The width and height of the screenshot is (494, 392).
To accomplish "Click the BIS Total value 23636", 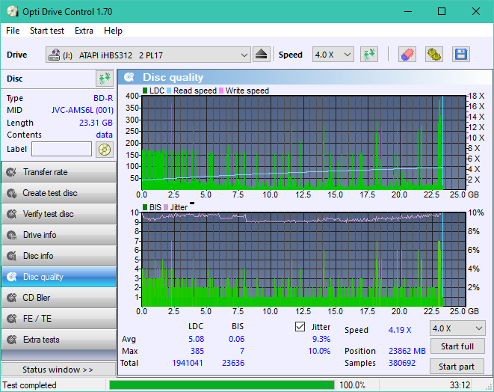I will coord(233,363).
